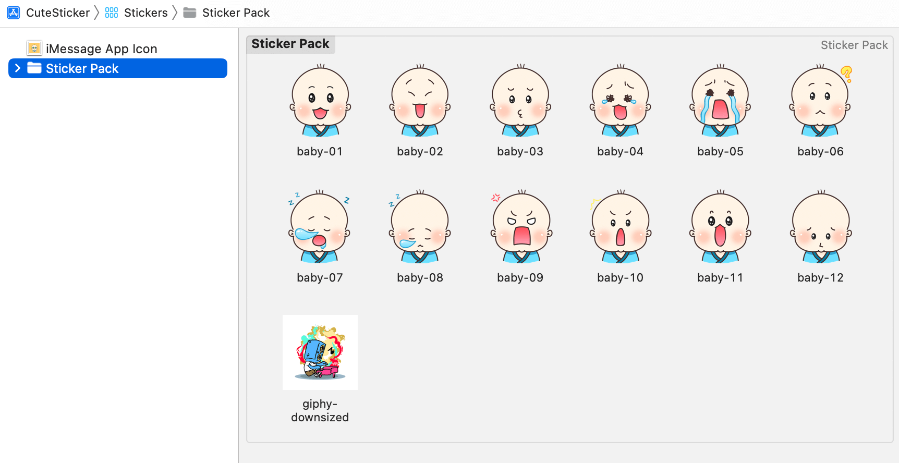Select the baby-01 smiling sticker
Screen dimensions: 899x463
click(320, 101)
